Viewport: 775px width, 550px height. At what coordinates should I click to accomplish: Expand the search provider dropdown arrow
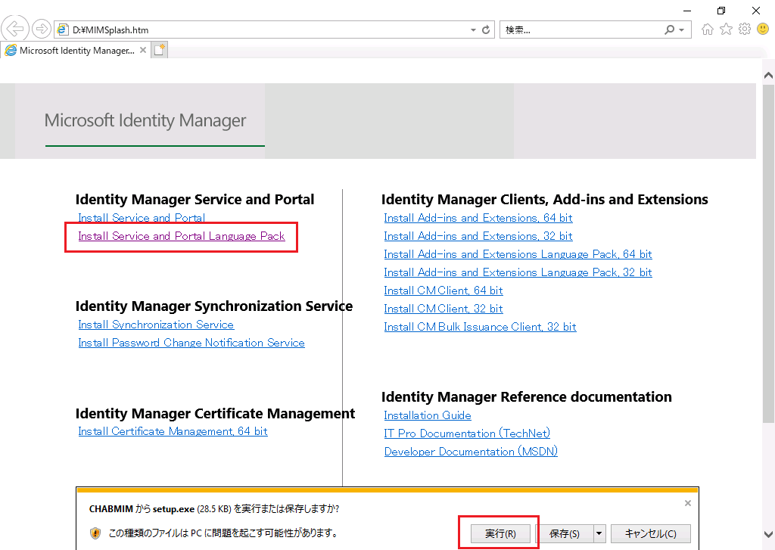click(x=682, y=30)
